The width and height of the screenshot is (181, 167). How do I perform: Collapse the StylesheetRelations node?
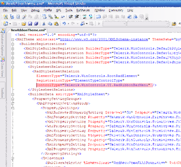[13, 67]
